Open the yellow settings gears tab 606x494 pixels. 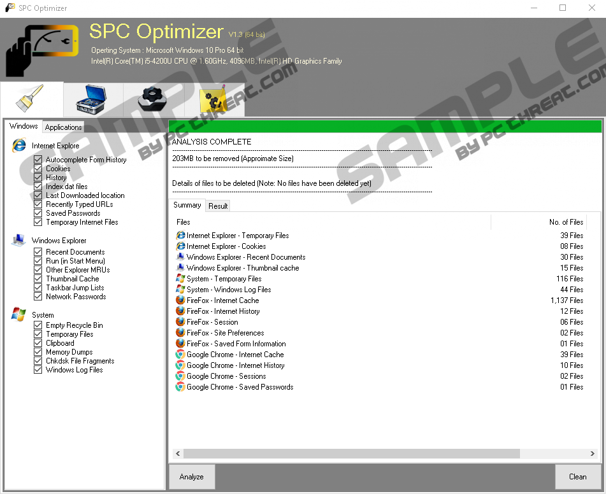(213, 99)
